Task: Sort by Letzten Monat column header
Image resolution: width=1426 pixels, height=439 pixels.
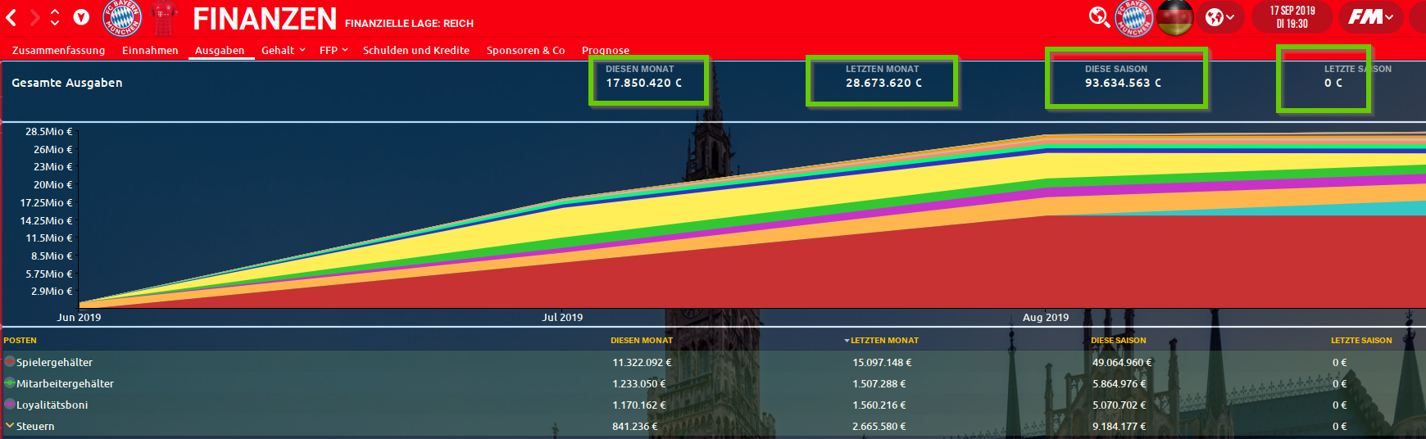Action: 883,341
